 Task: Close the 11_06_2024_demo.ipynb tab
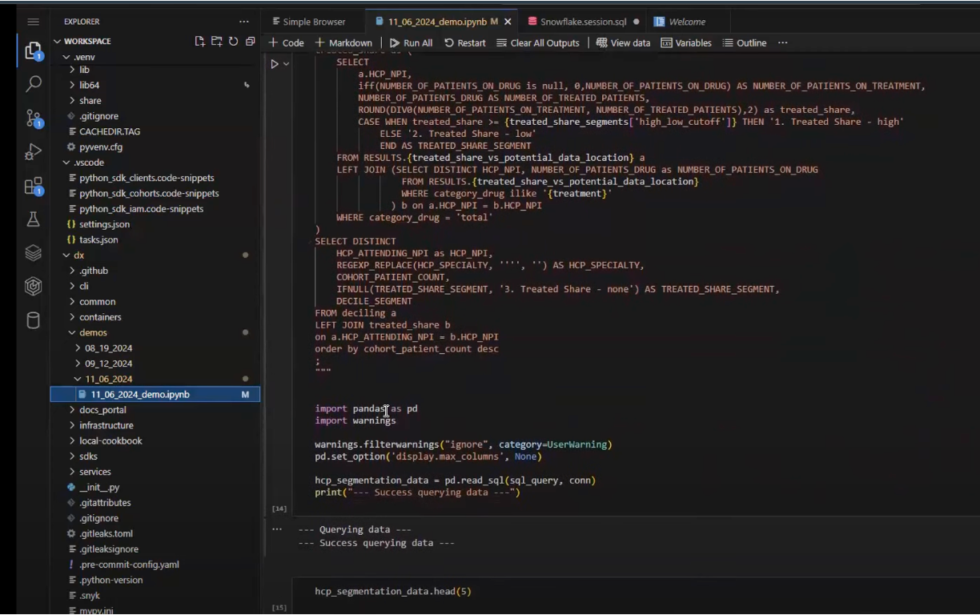508,22
